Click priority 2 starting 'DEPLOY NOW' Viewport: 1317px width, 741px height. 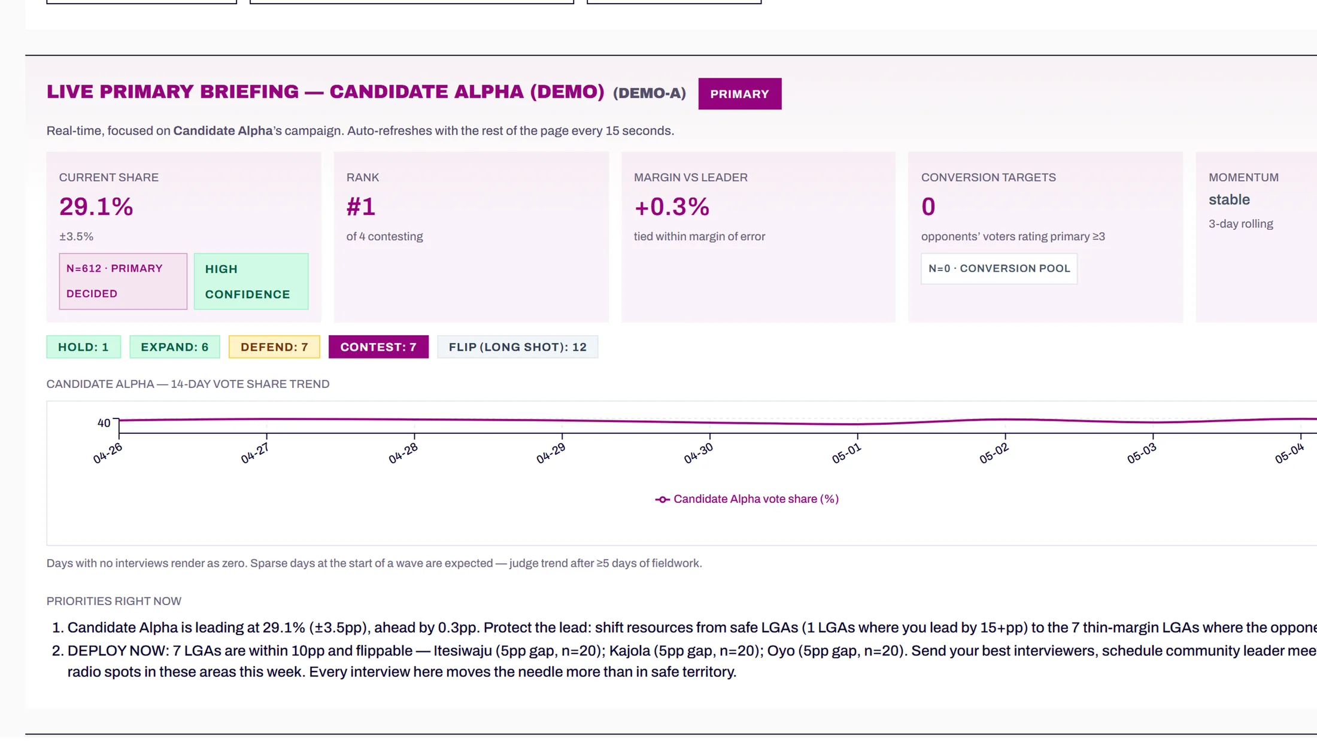[691, 661]
